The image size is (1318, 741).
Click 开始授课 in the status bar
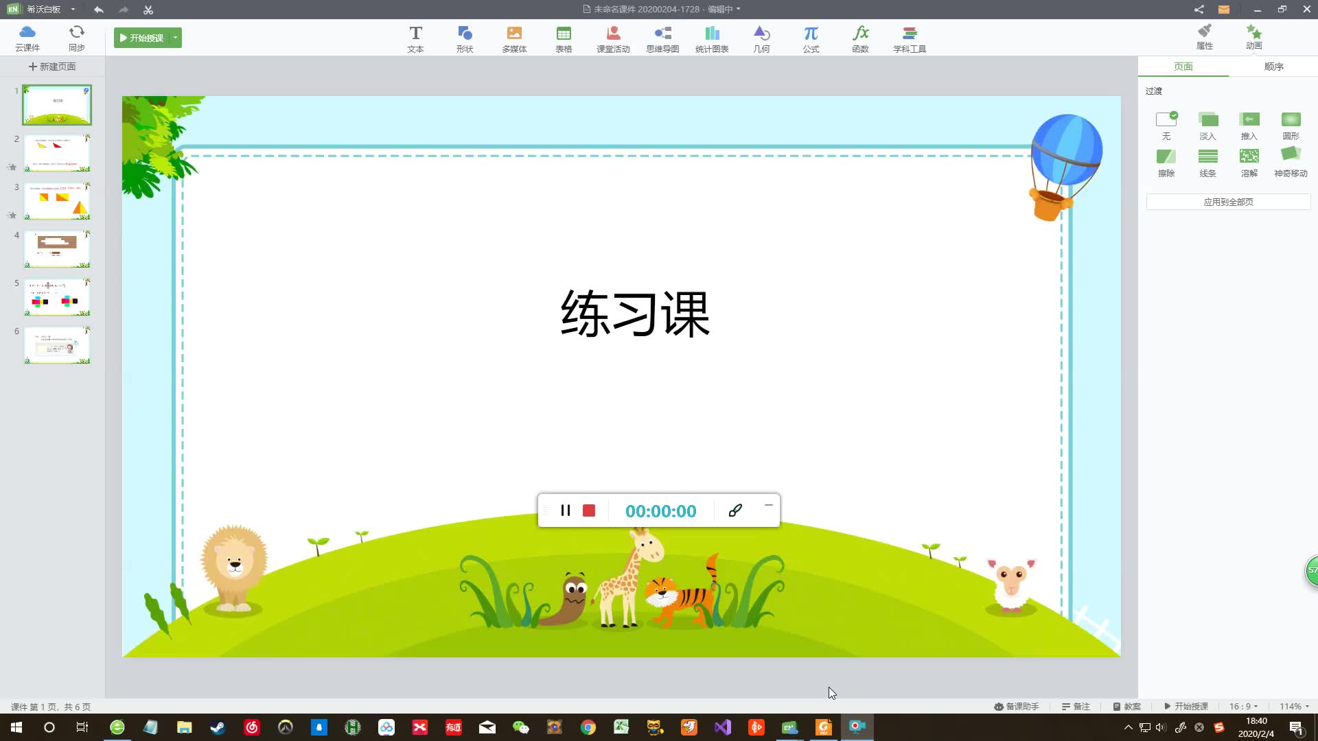[x=1186, y=706]
